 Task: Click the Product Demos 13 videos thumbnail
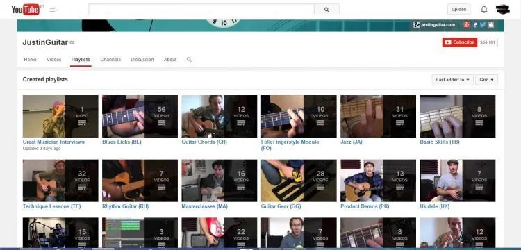pyautogui.click(x=378, y=181)
